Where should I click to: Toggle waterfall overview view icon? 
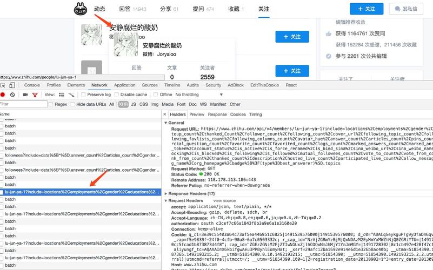(71, 94)
